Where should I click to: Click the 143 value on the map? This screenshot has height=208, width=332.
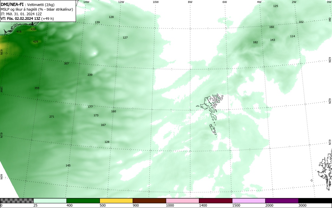pyautogui.click(x=273, y=40)
